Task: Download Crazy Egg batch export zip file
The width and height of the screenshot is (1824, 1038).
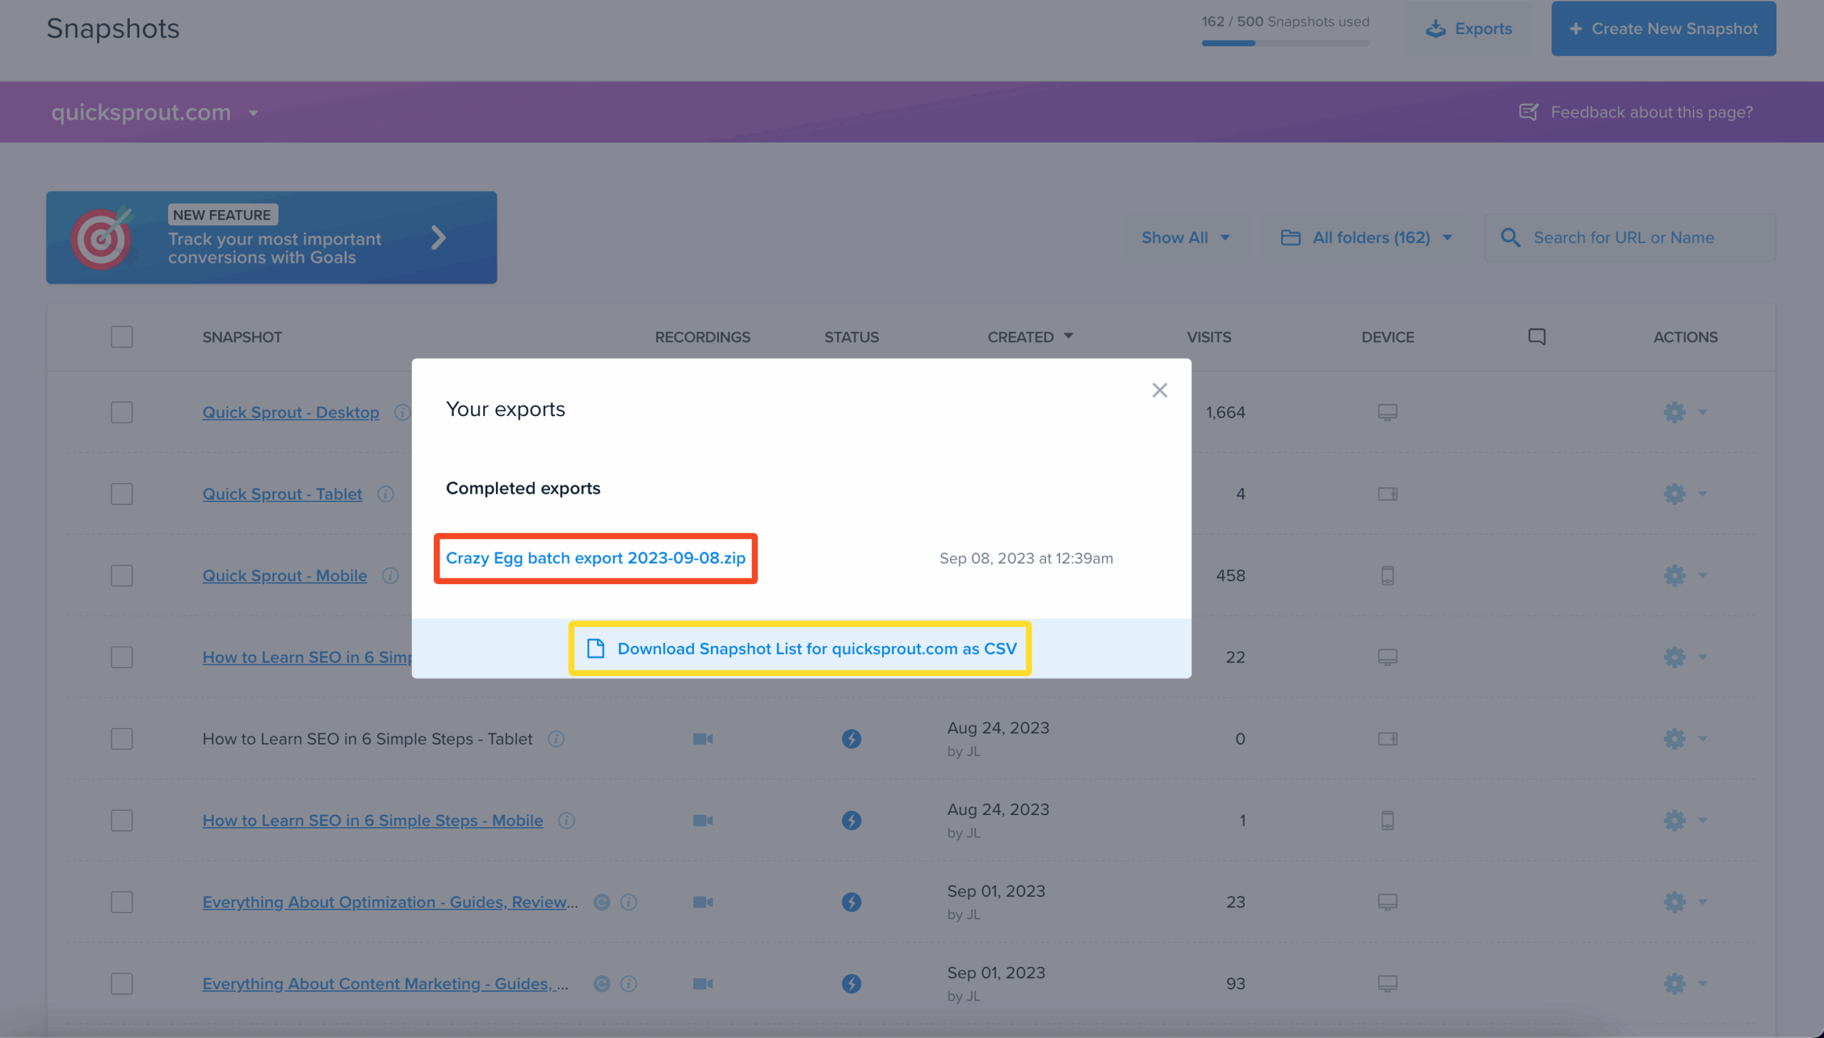Action: tap(595, 559)
